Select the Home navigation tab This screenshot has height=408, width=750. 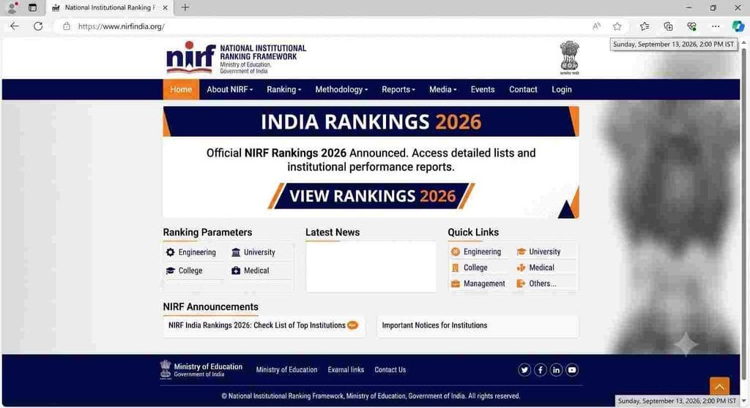(181, 89)
